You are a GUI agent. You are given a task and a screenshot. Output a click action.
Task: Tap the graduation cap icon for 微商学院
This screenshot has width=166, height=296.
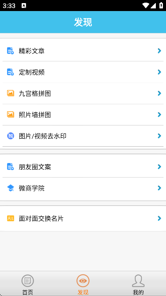11,188
